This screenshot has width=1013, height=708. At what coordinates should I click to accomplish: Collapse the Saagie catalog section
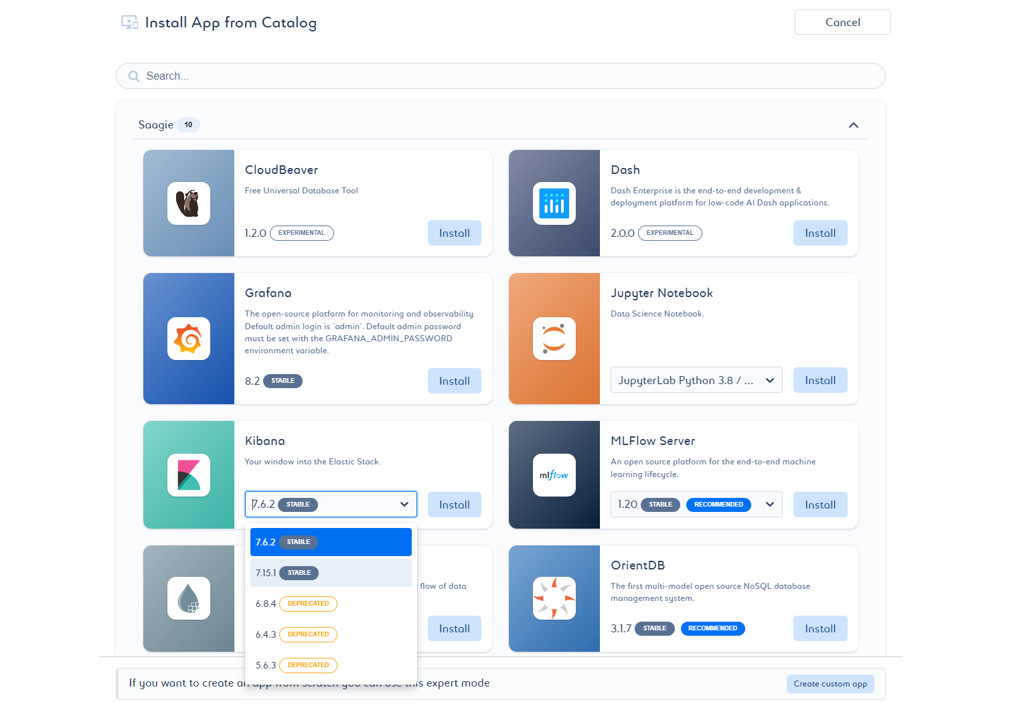854,125
